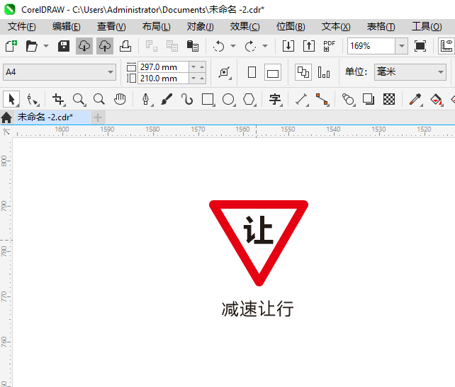This screenshot has height=387, width=455.
Task: Open the 查看(V) menu
Action: pyautogui.click(x=111, y=27)
